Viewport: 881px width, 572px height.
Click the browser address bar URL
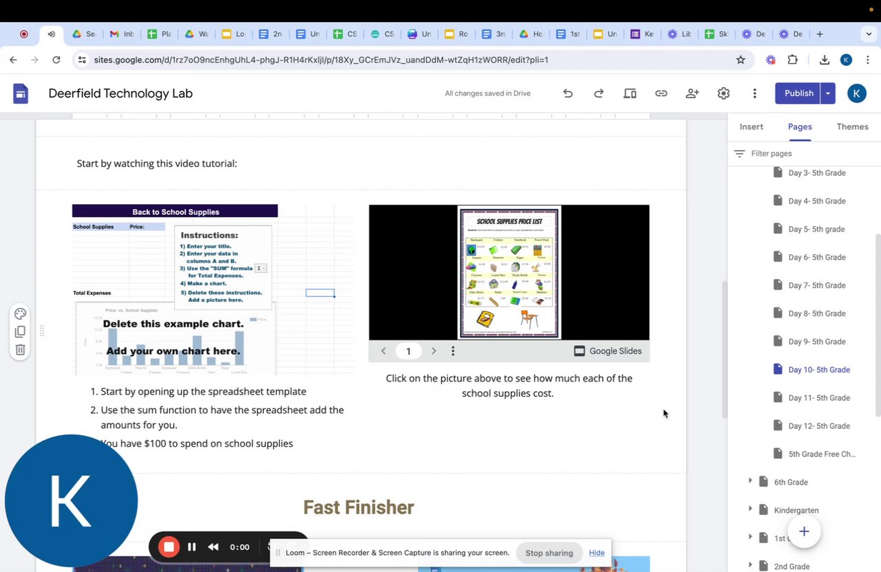321,60
